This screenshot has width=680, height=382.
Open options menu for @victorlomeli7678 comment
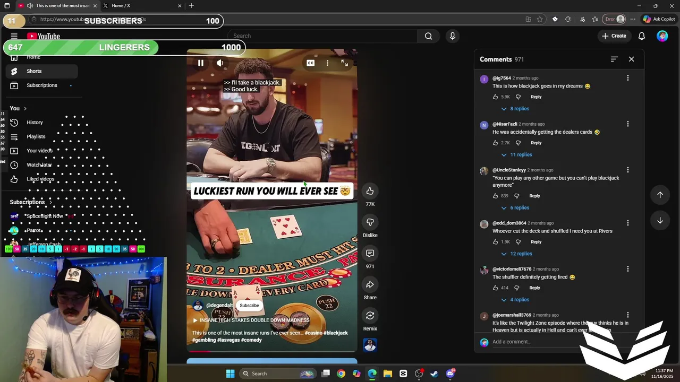click(627, 270)
